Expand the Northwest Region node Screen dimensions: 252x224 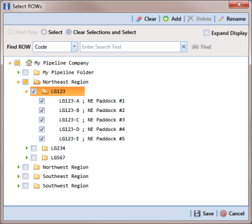point(18,167)
